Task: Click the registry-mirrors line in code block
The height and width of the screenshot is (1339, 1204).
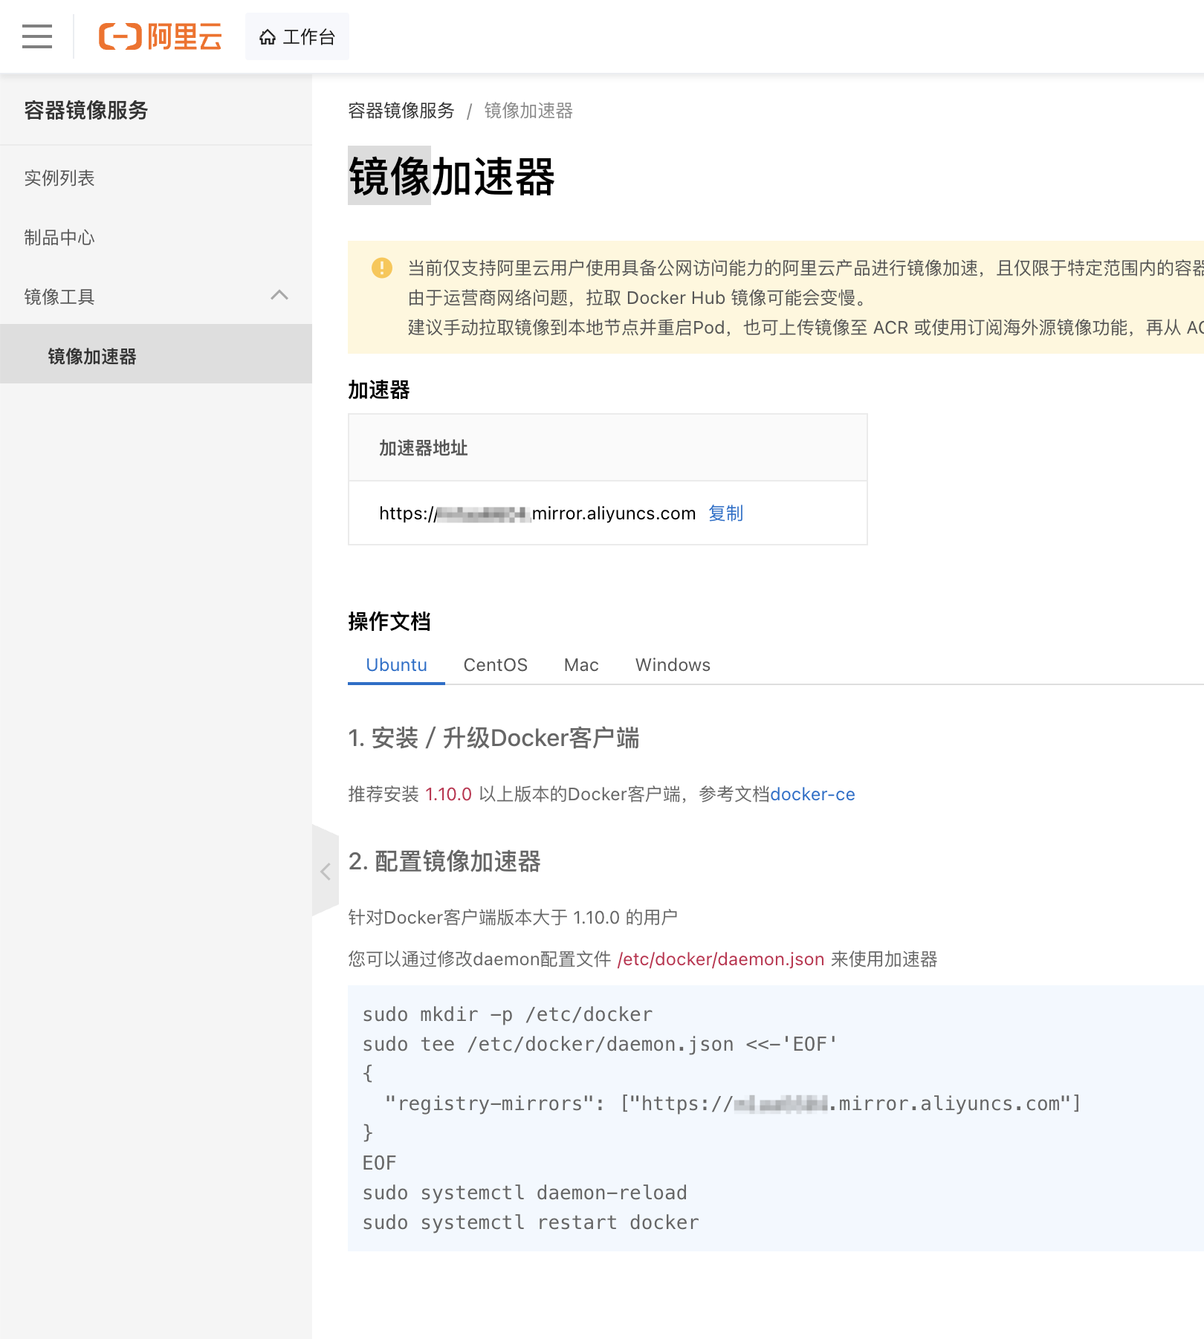Action: pos(733,1103)
